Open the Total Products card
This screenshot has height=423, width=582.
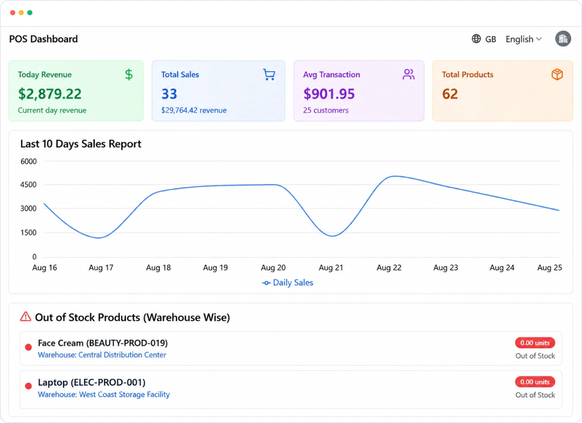[x=502, y=91]
